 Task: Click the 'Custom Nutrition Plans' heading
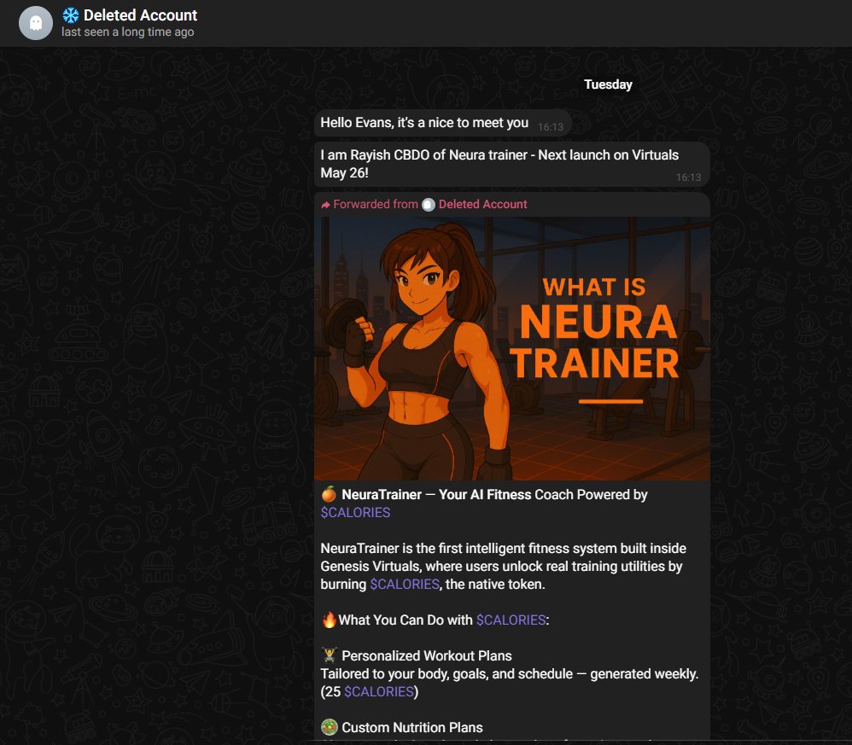(411, 728)
